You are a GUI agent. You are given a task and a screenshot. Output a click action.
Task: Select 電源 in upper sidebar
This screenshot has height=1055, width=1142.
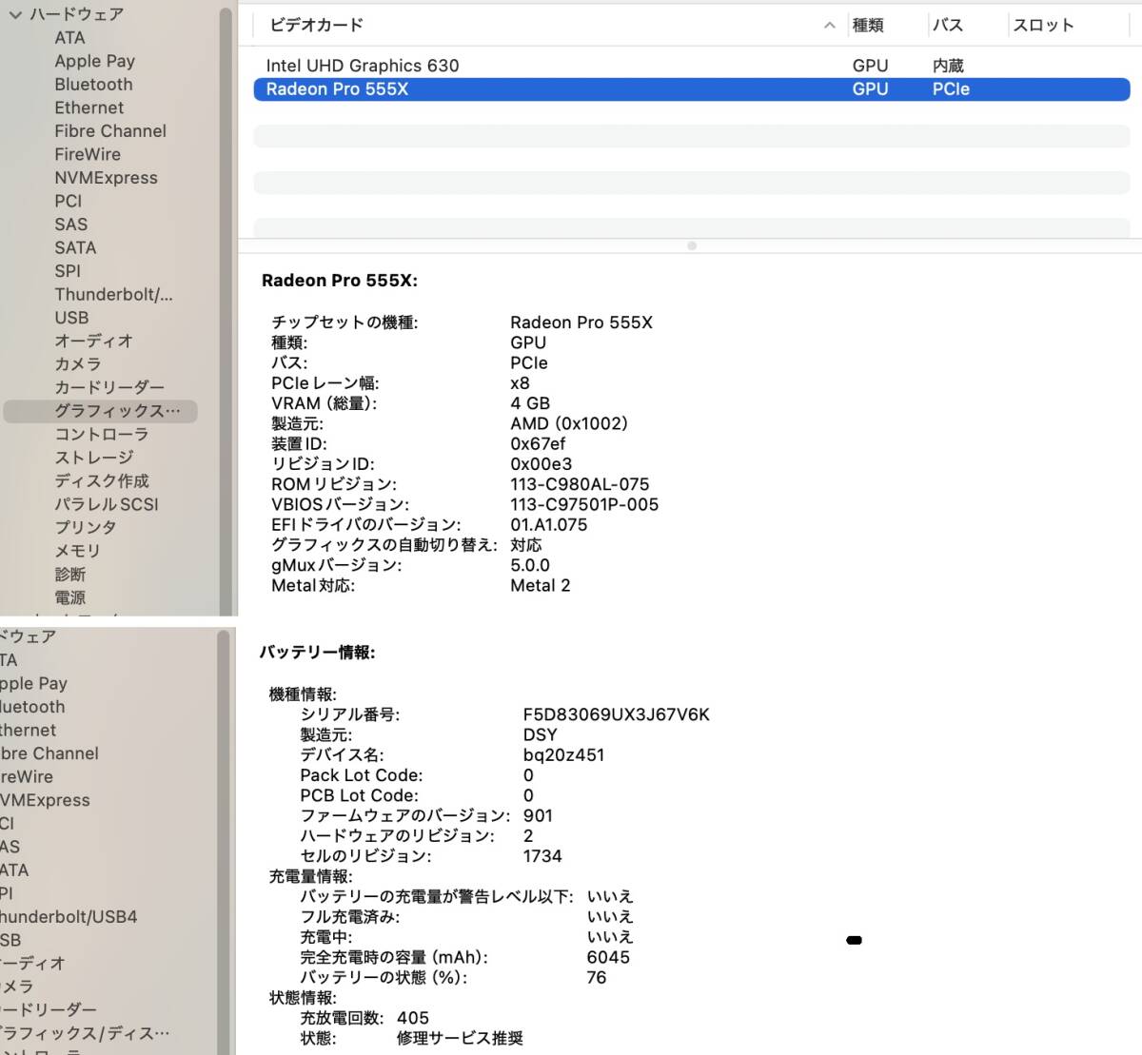pyautogui.click(x=69, y=597)
